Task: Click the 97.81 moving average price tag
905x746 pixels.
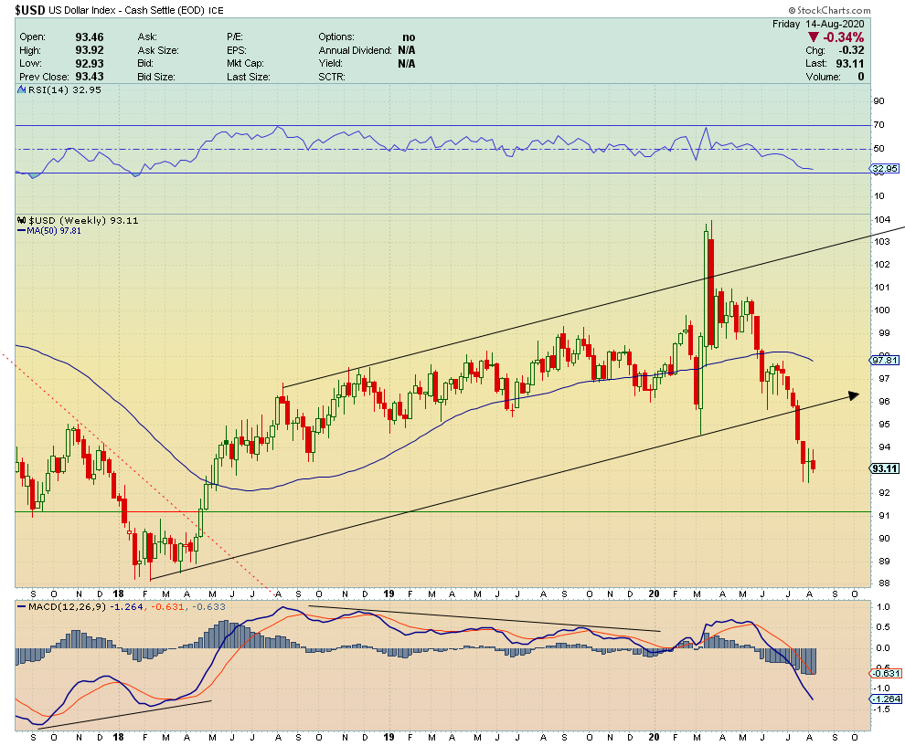Action: click(883, 360)
